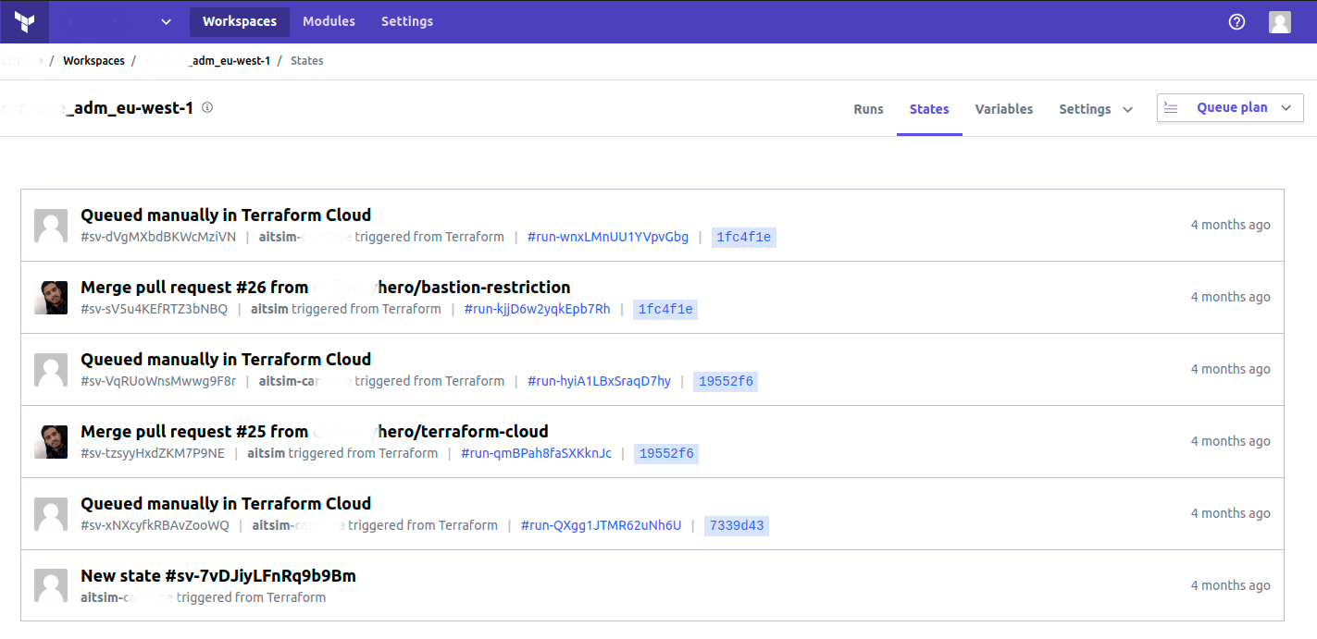Image resolution: width=1317 pixels, height=639 pixels.
Task: Open the Queue plan dropdown arrow
Action: [1286, 108]
